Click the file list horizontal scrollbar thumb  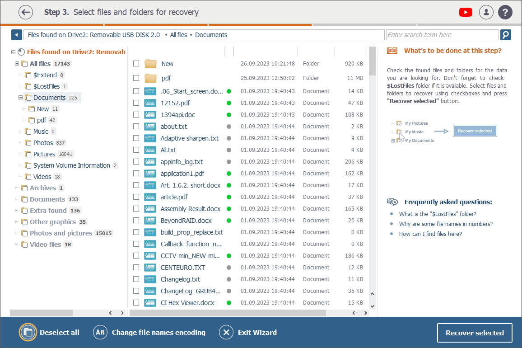point(228,313)
